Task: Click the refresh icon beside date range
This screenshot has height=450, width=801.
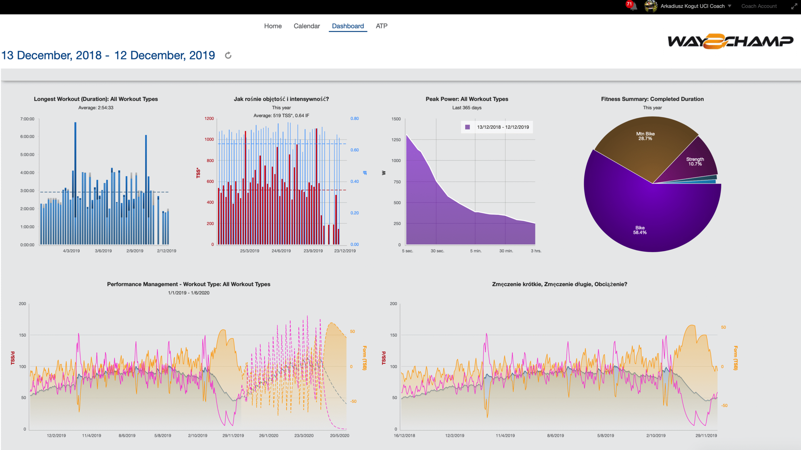Action: [228, 56]
